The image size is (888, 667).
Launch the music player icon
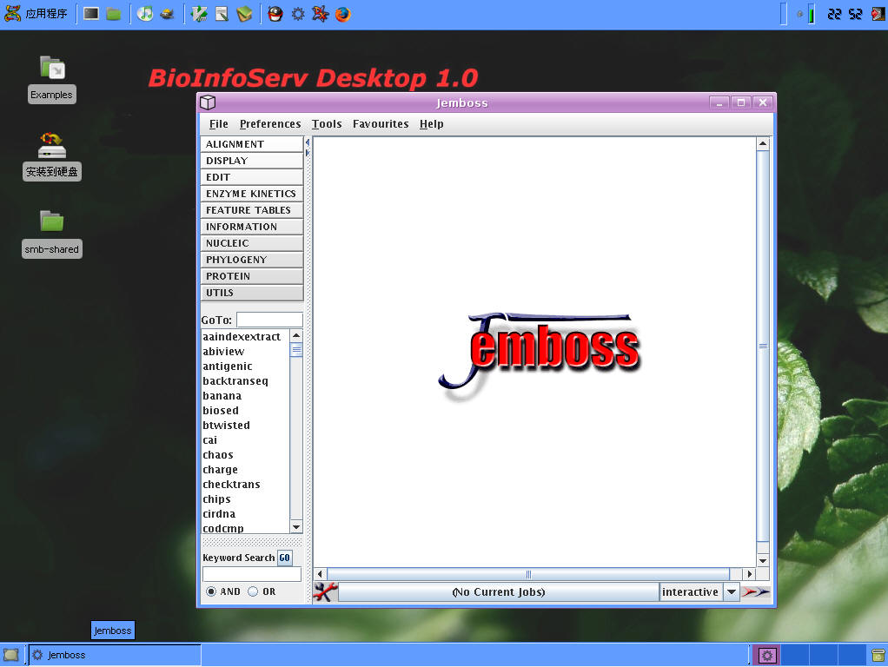(145, 14)
